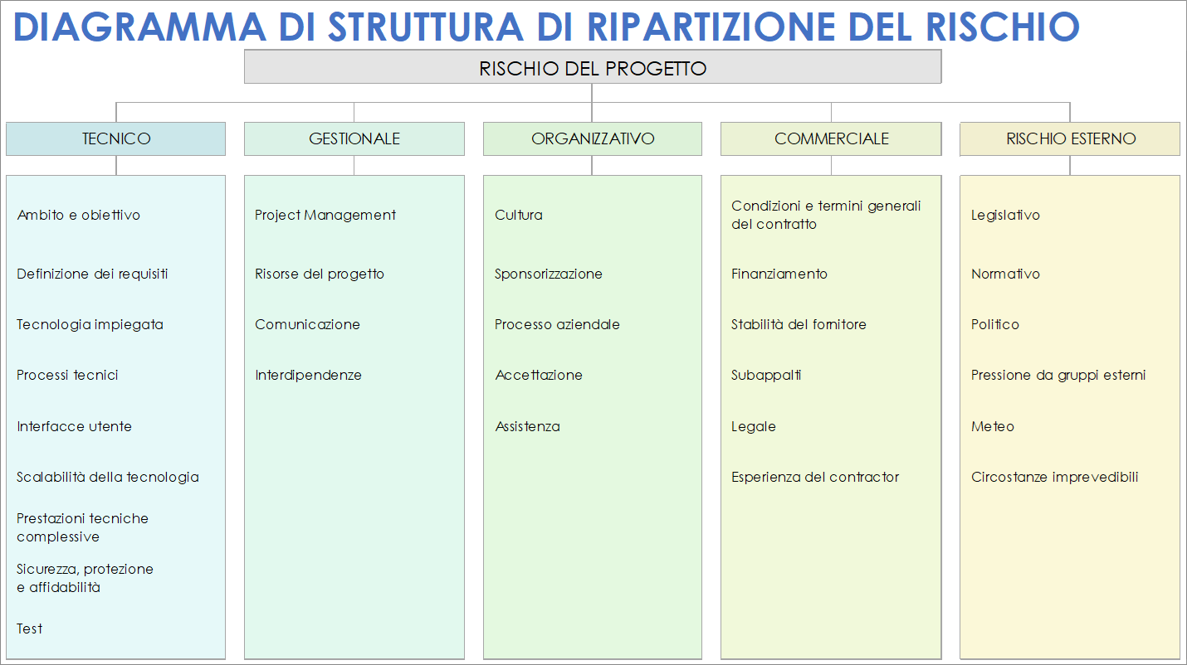Viewport: 1187px width, 665px height.
Task: Select the ORGANIZZATIVO category header
Action: click(593, 138)
